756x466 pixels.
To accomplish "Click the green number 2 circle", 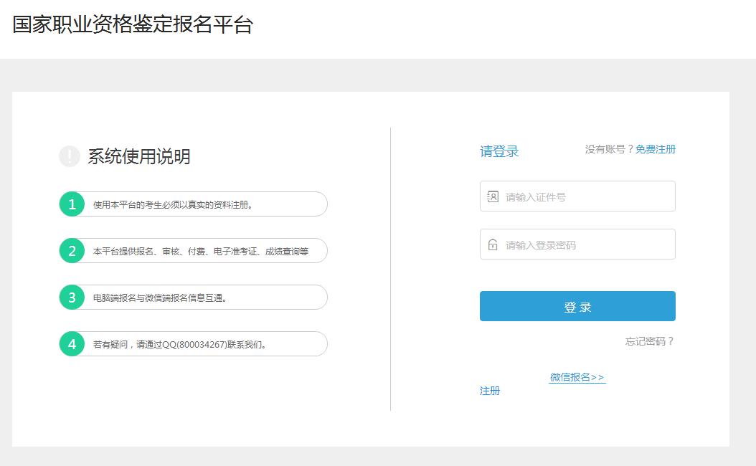I will coord(72,251).
